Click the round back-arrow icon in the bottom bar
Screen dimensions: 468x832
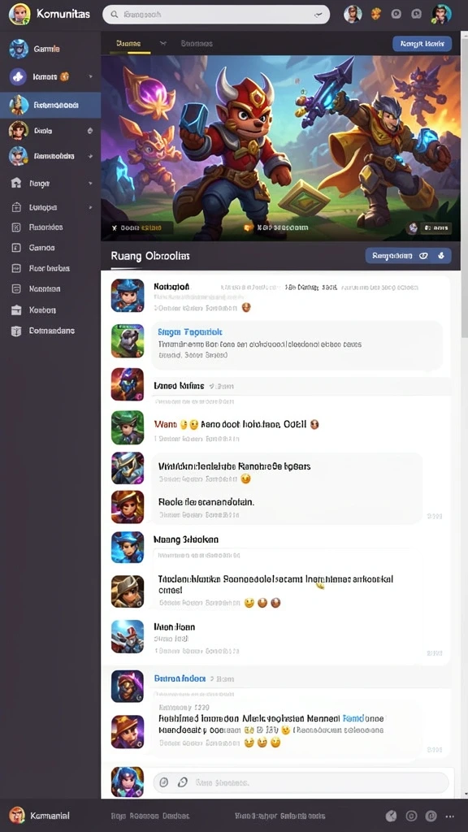[x=391, y=816]
